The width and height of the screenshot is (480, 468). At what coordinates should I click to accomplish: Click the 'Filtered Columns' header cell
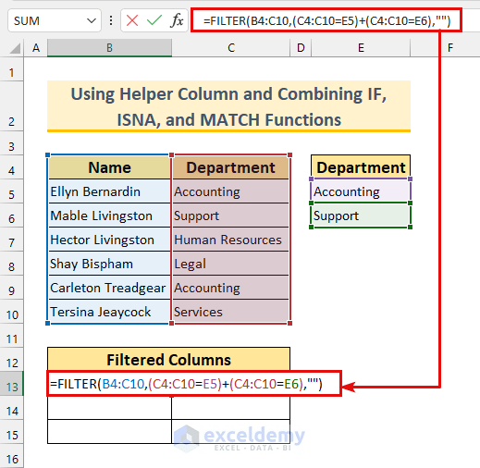click(168, 360)
